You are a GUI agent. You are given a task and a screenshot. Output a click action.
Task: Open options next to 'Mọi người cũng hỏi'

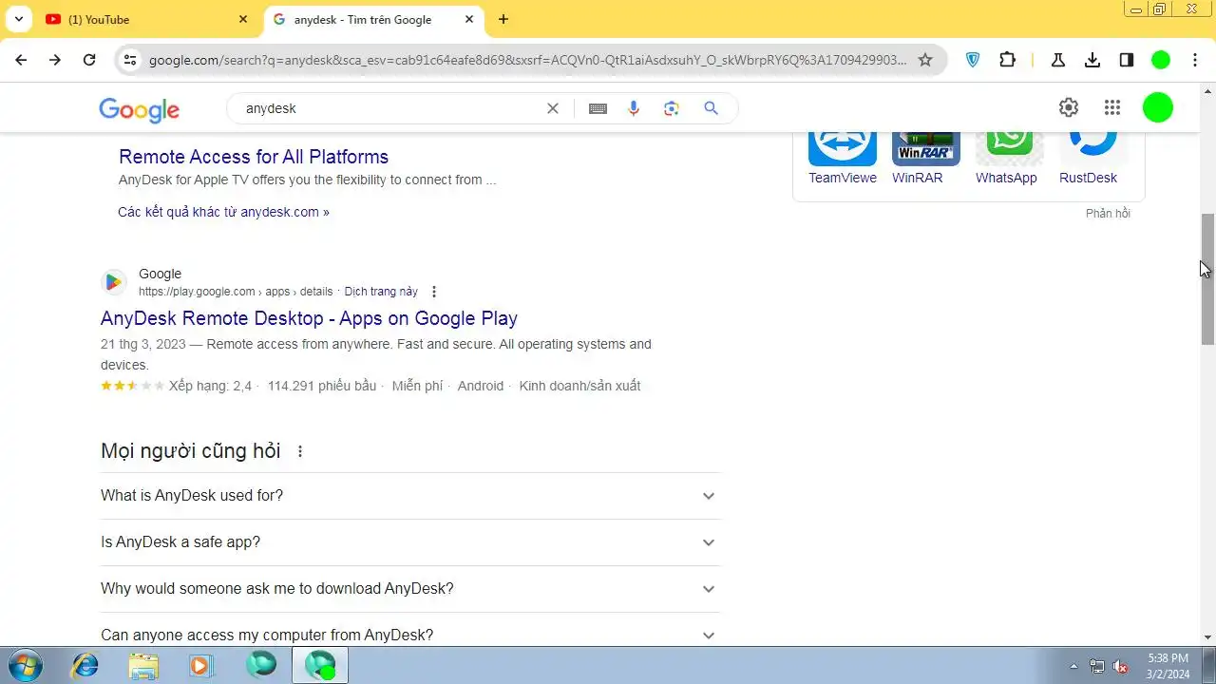300,451
